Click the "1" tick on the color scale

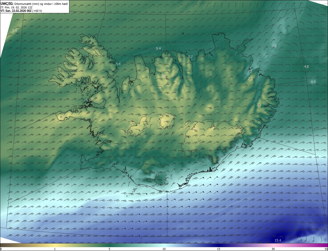click(55, 249)
